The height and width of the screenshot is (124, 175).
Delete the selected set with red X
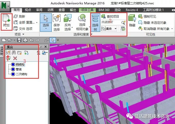pos(15,58)
